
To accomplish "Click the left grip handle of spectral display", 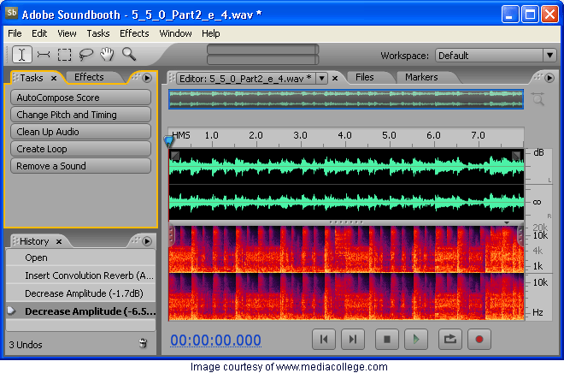I will 172,235.
